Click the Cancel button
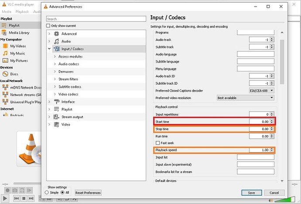The width and height of the screenshot is (301, 204). [274, 193]
